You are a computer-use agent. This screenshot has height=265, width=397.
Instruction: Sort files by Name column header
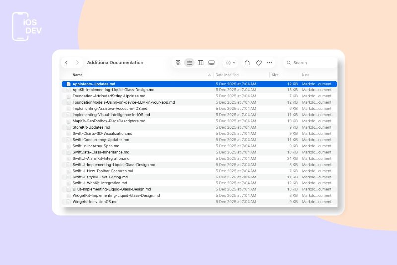(x=78, y=75)
